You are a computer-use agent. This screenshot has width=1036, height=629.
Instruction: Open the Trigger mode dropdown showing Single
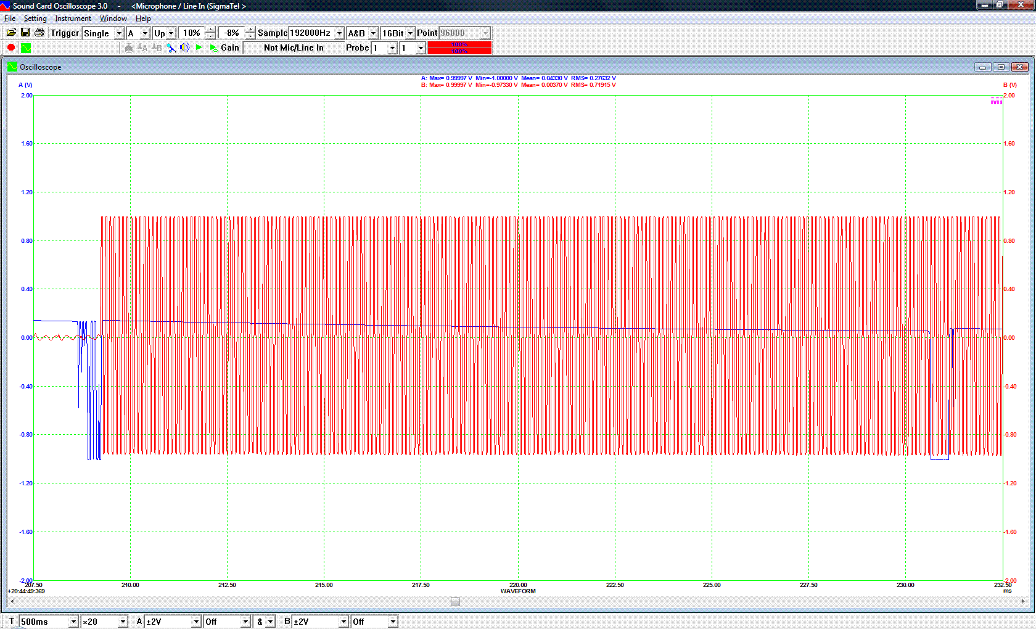(x=119, y=33)
